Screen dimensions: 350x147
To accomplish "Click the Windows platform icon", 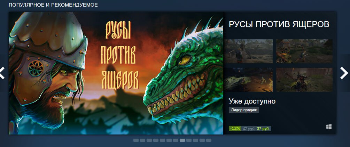I will point(329,127).
